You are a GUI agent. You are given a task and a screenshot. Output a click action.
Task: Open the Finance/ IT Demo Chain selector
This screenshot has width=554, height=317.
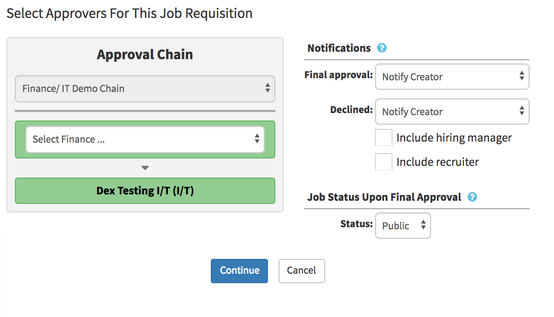click(x=145, y=89)
